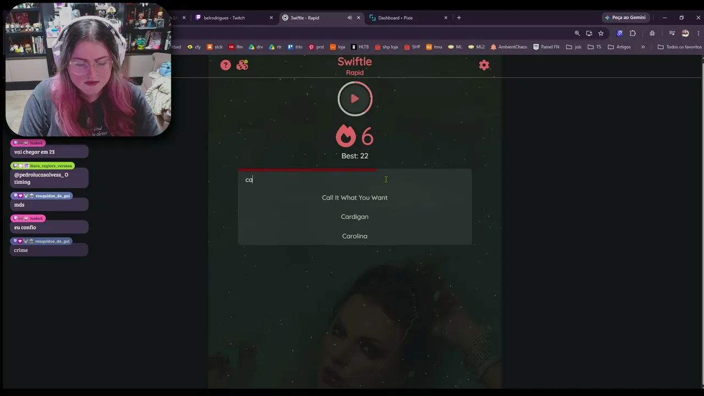Select suggestion Call It What You Want
Screen dimensions: 704x396
click(x=355, y=197)
